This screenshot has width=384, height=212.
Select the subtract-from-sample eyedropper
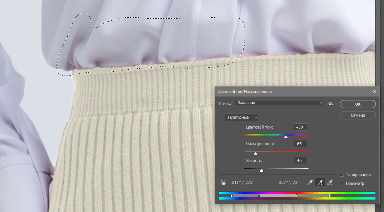[x=330, y=182]
